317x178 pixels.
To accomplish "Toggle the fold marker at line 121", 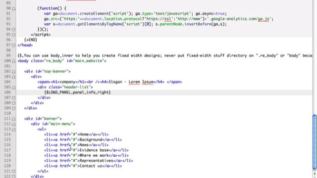I will click(x=13, y=171).
